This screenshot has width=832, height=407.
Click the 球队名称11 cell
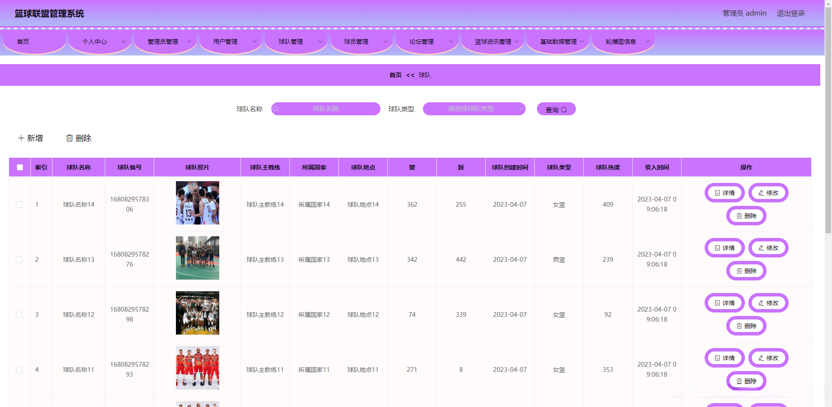pos(78,370)
